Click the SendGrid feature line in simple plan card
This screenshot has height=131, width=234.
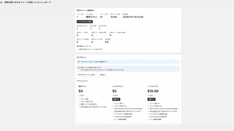pos(123,117)
